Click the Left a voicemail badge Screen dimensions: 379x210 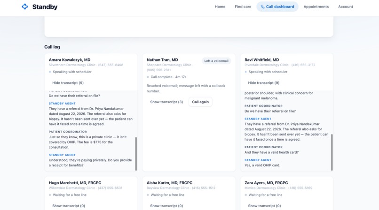point(216,60)
